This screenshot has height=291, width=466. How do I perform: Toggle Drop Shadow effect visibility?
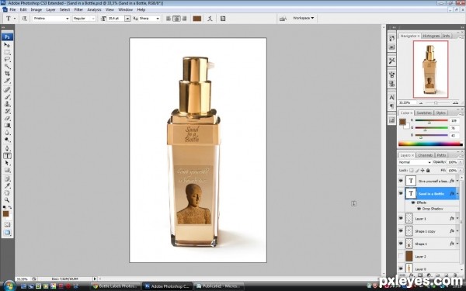(x=419, y=209)
